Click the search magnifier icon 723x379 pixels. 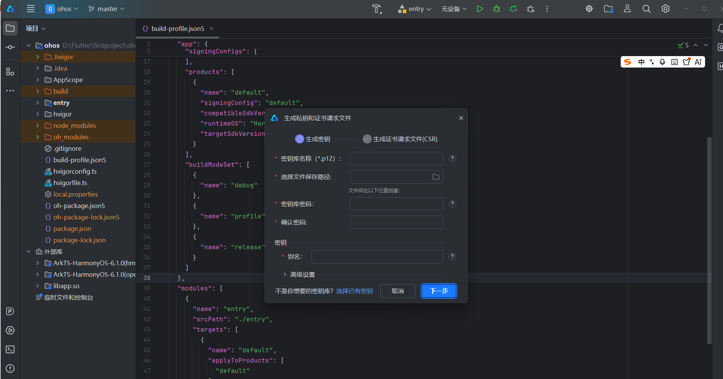pyautogui.click(x=646, y=9)
